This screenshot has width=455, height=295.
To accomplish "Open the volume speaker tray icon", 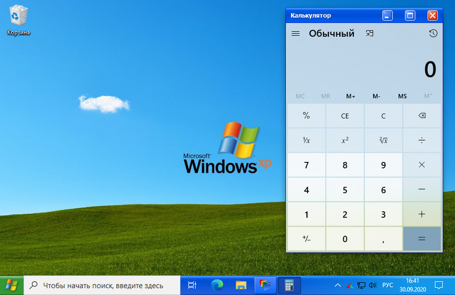I will [x=373, y=285].
